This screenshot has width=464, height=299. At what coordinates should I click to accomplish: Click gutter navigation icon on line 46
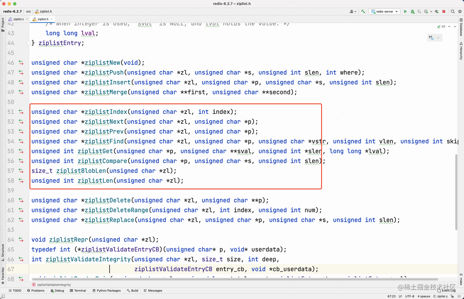(x=21, y=63)
